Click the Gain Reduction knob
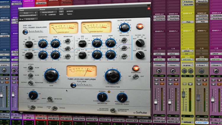The width and height of the screenshot is (222, 125). pos(113,76)
